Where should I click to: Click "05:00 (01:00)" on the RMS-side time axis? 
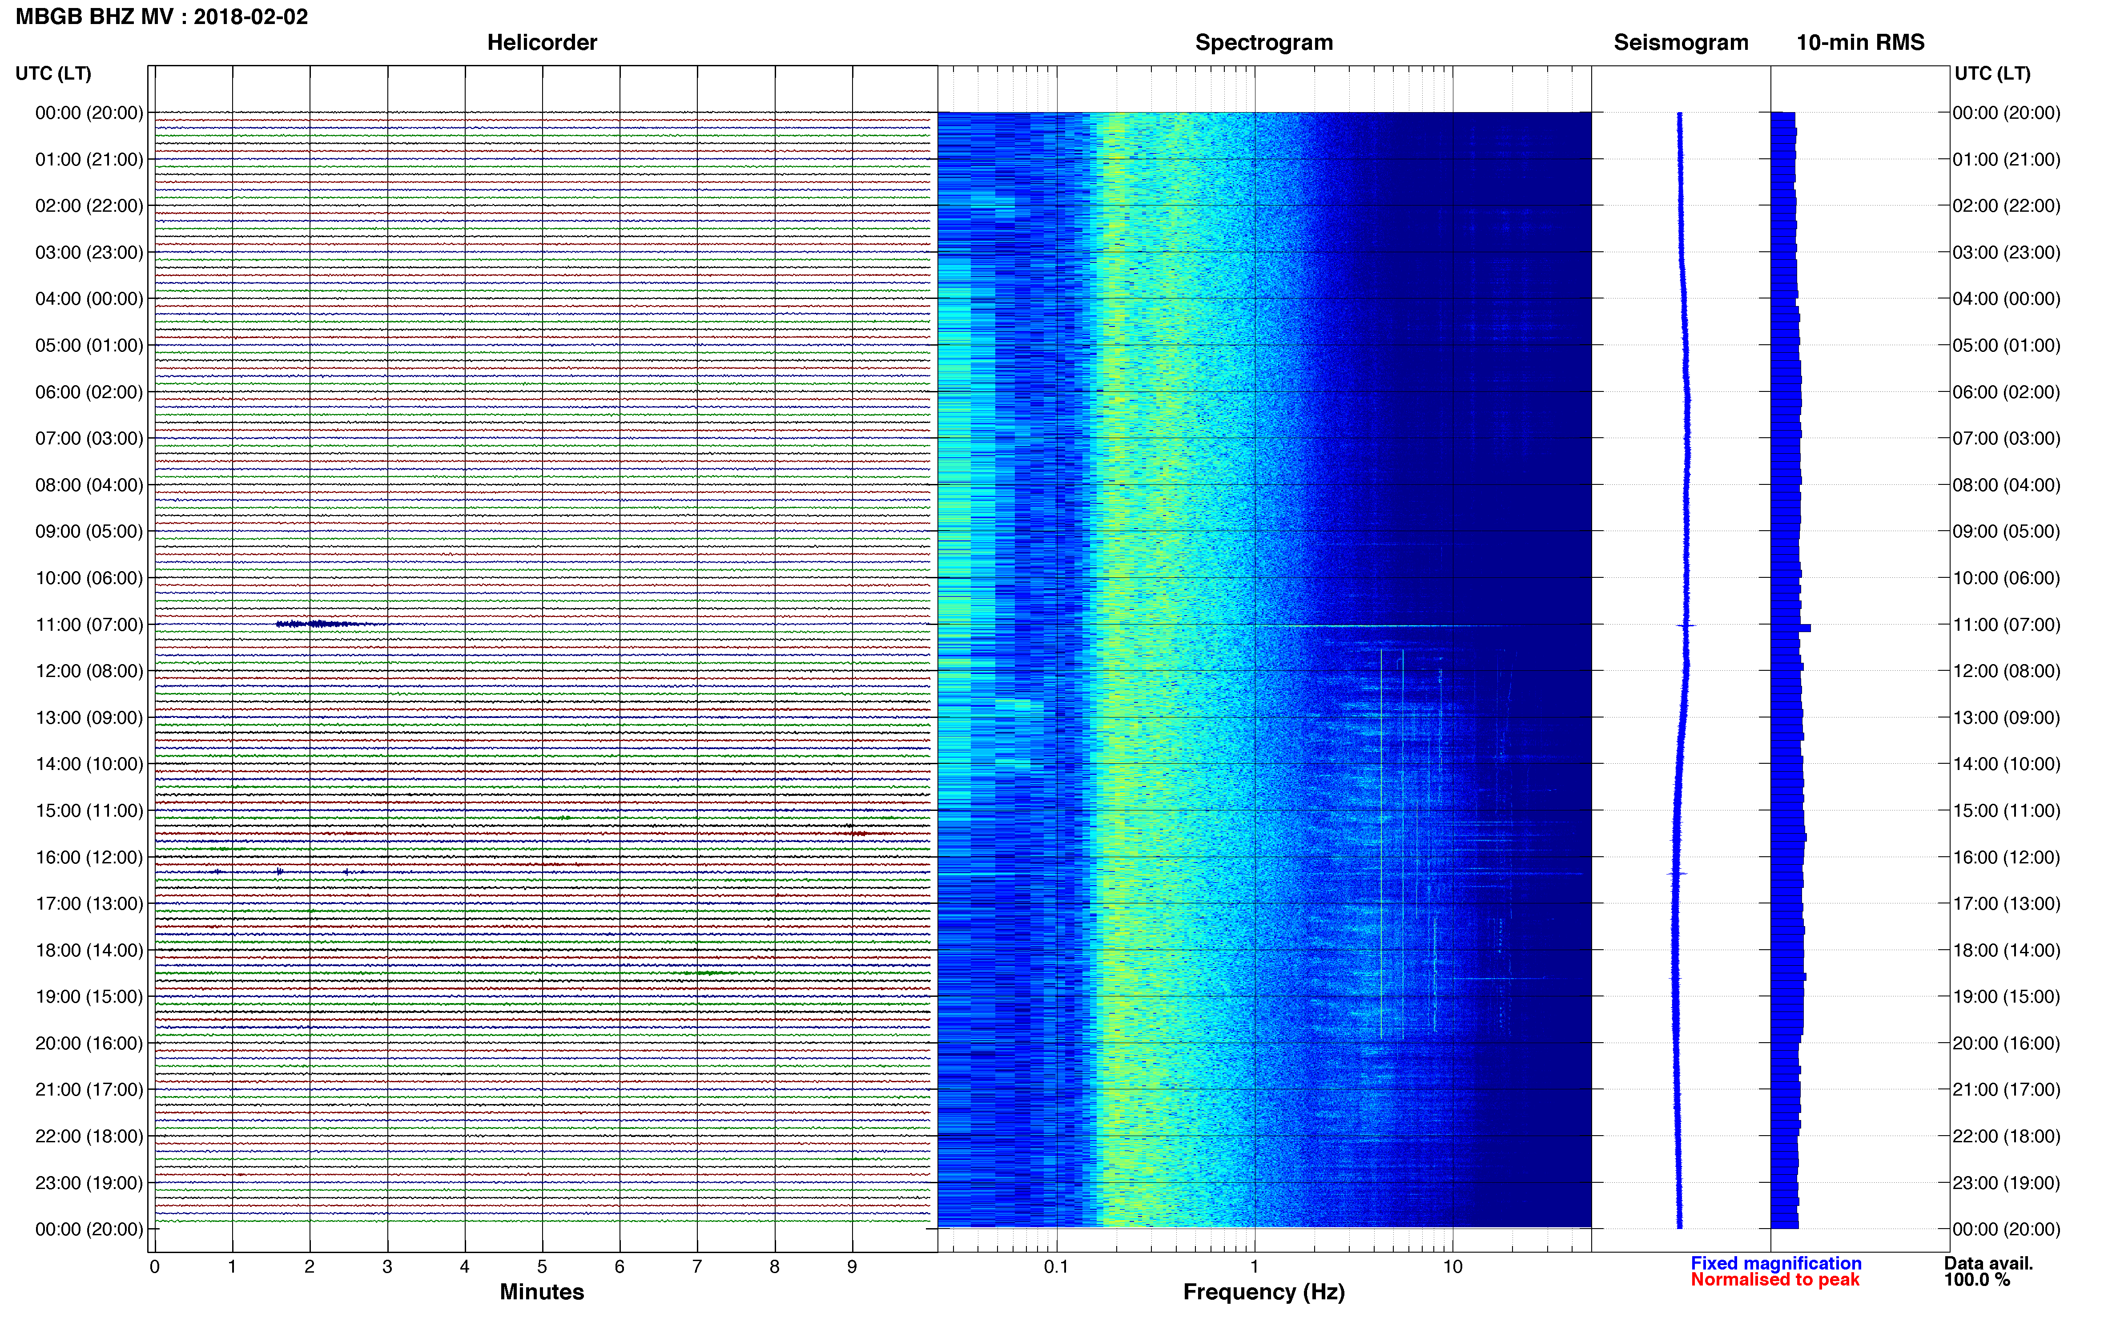(x=2006, y=345)
